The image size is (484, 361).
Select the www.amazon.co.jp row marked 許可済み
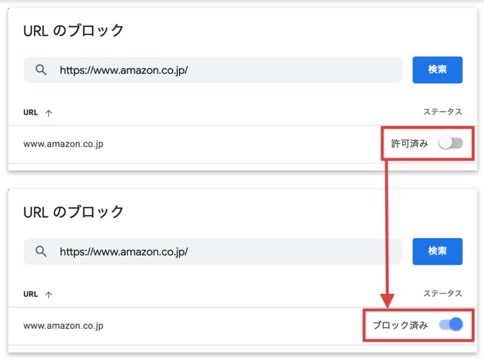click(243, 144)
